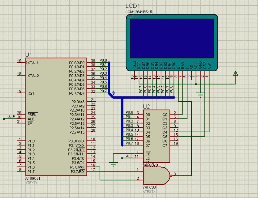Image resolution: width=258 pixels, height=198 pixels.
Task: Select wire label P0.4 at U2 D4 input
Action: tap(129, 130)
